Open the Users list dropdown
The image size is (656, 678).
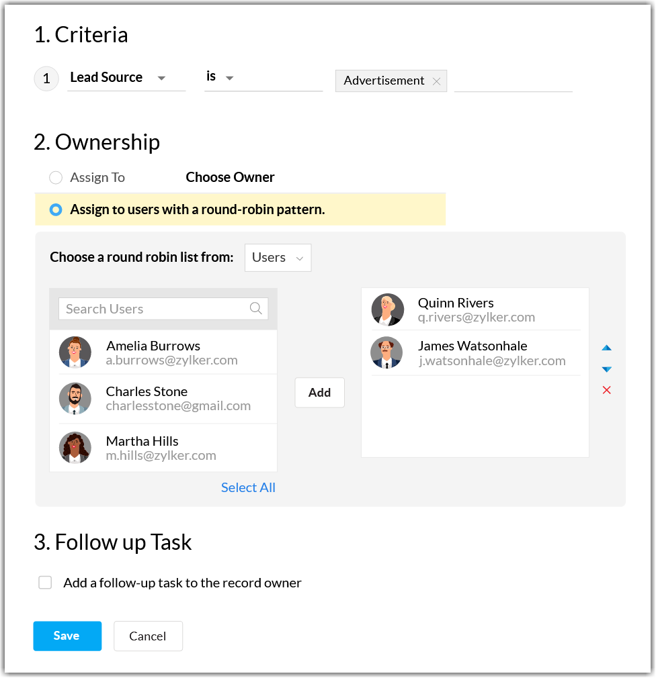click(x=278, y=258)
